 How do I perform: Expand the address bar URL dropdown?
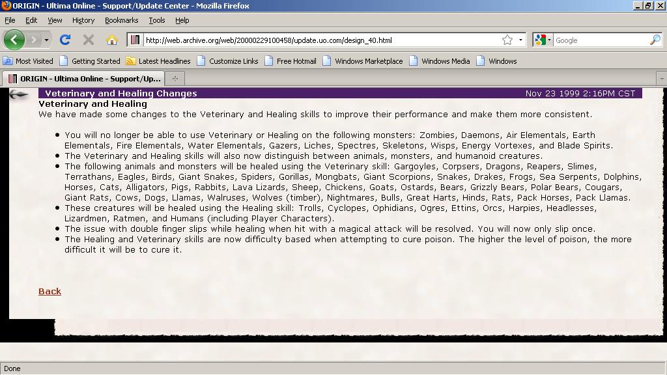520,40
